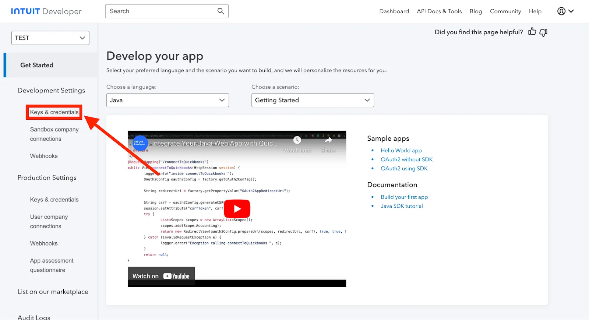
Task: Expand the account menu chevron
Action: coord(571,11)
